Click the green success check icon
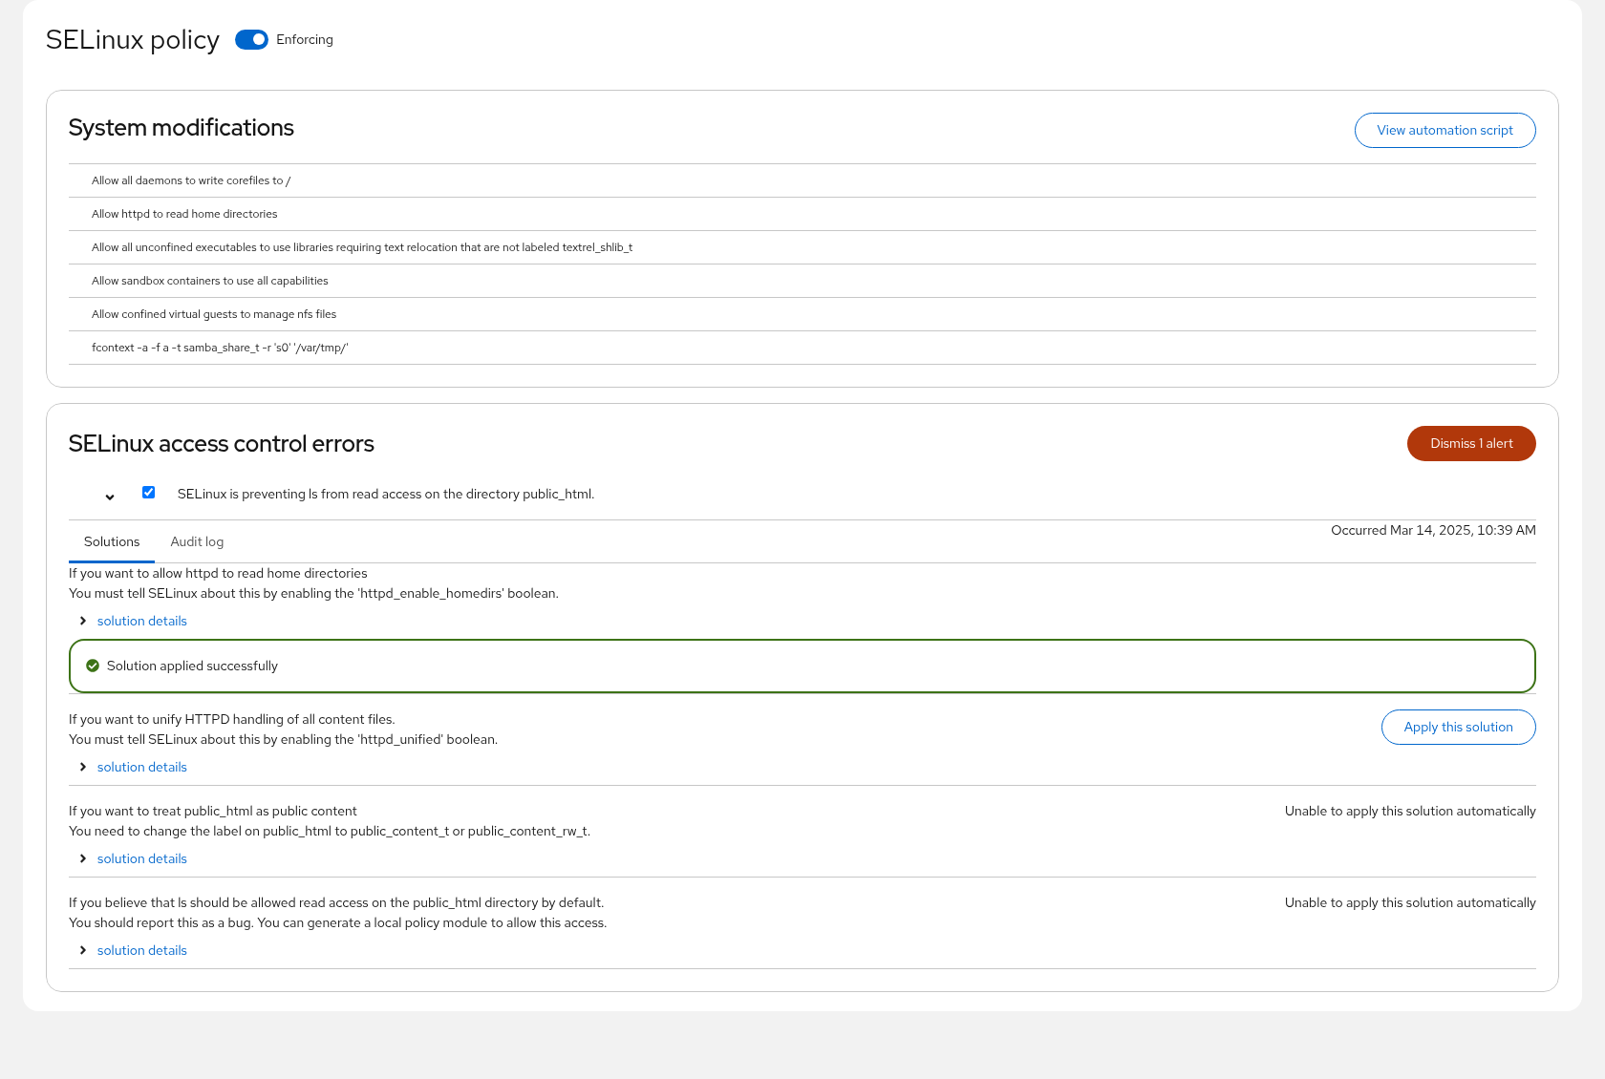Screen dimensions: 1605x1079 (93, 666)
